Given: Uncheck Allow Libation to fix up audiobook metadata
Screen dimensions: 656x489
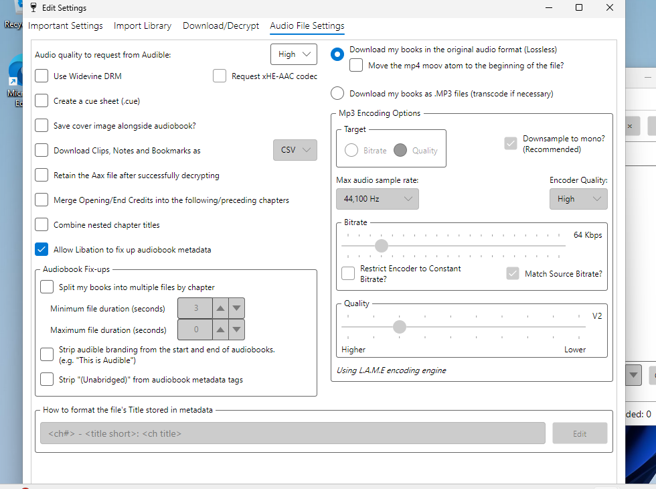Looking at the screenshot, I should pyautogui.click(x=42, y=249).
